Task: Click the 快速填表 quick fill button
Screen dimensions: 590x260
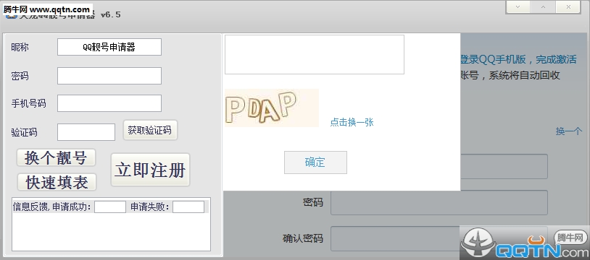Action: pos(57,182)
